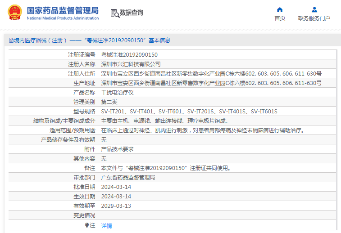Click National Medical Products Administration subtitle
The image size is (341, 233).
click(63, 18)
